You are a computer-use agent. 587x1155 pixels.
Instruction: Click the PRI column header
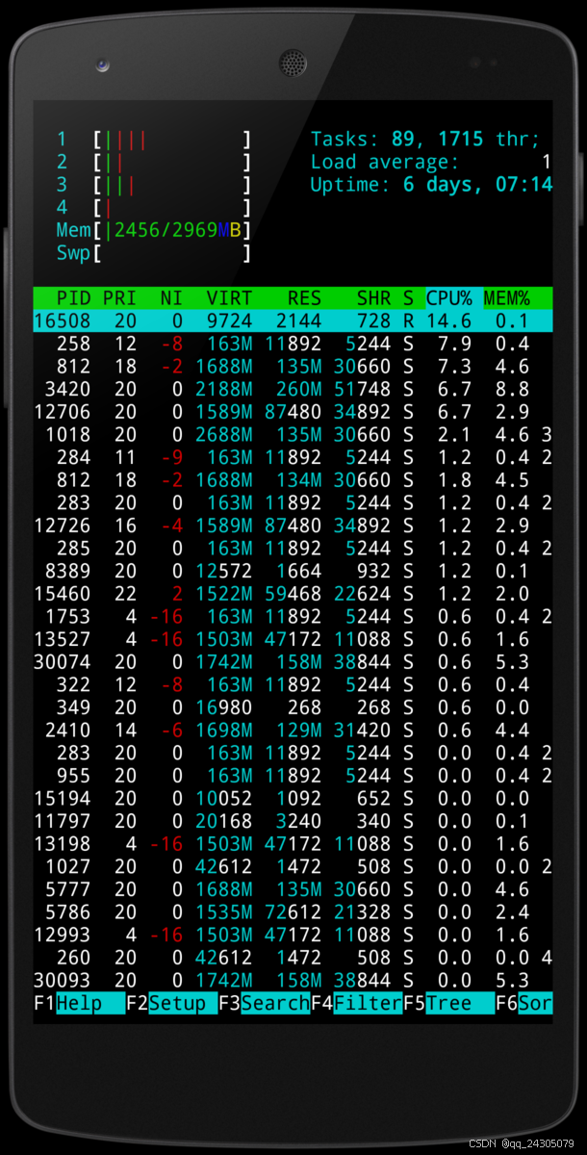120,298
